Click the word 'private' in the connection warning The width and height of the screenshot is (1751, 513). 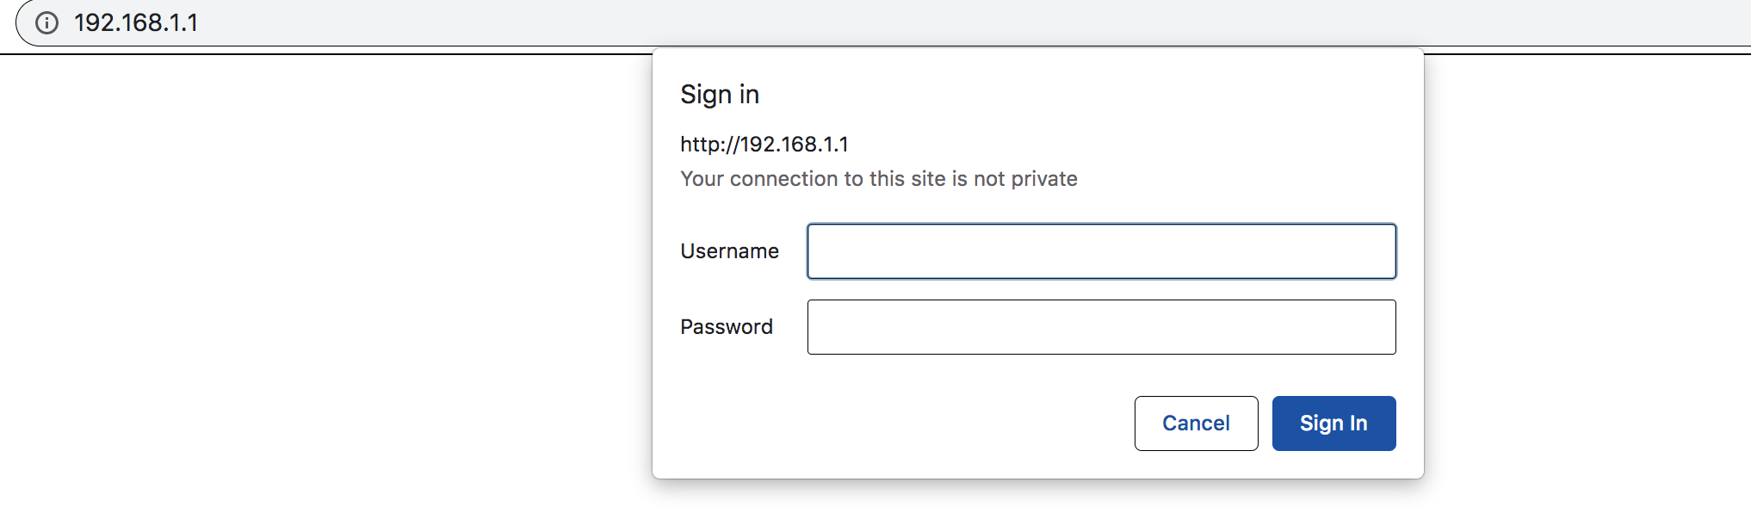point(1044,179)
